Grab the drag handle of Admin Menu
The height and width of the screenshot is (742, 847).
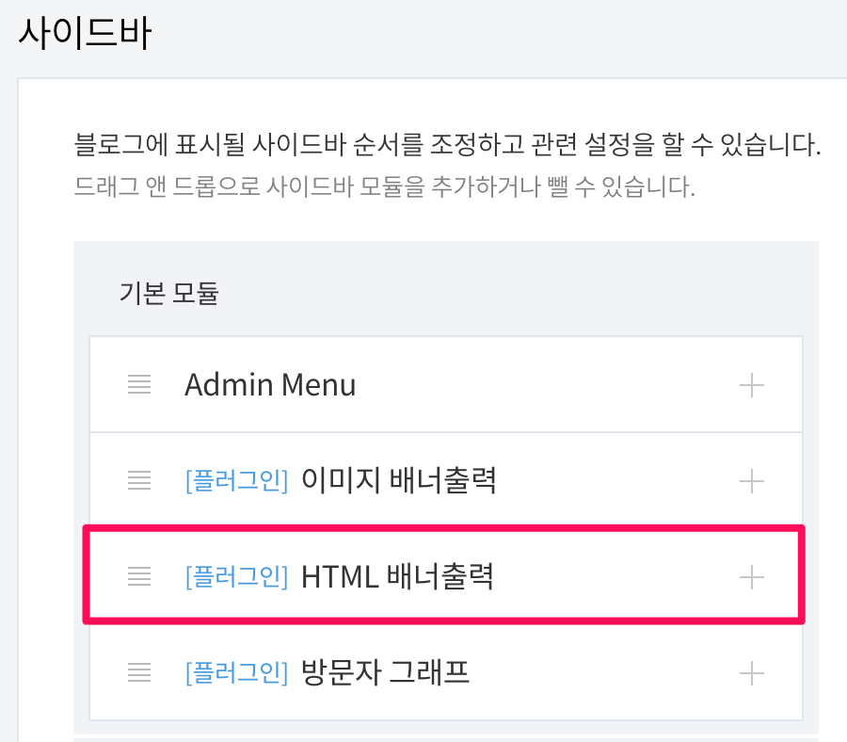[x=139, y=385]
